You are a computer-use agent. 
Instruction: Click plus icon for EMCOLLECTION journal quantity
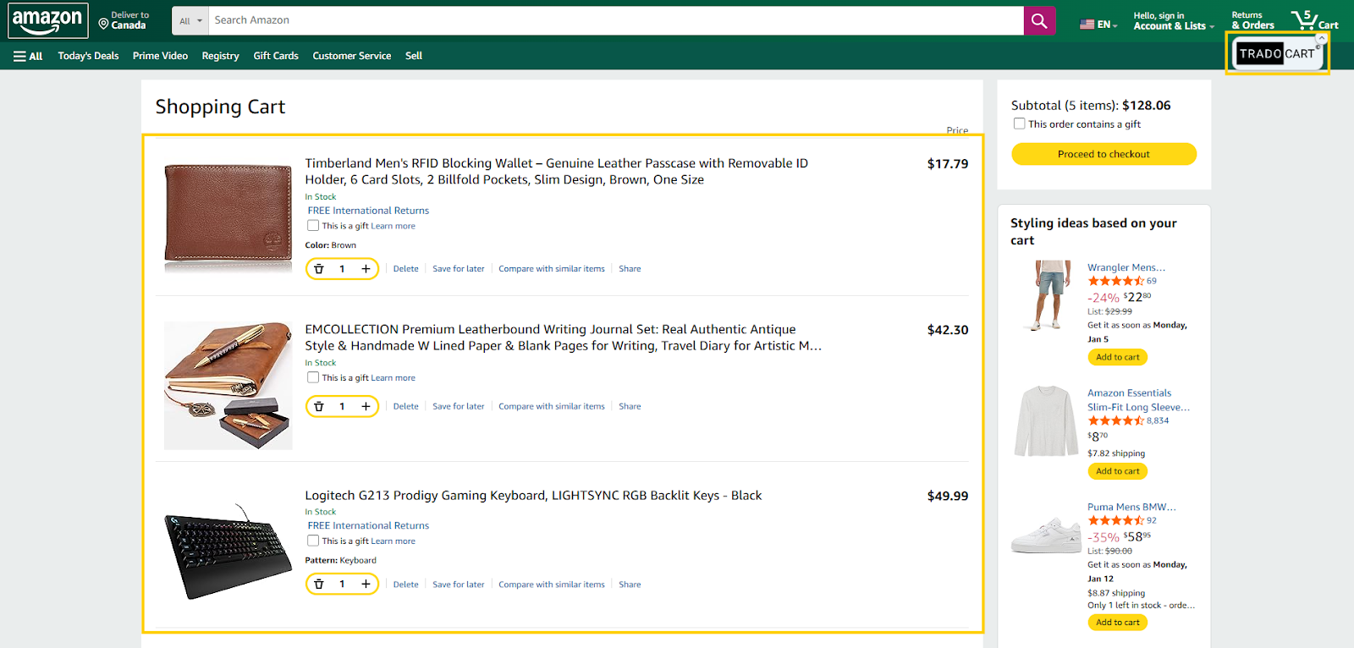[366, 407]
